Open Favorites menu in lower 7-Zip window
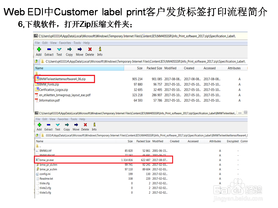This screenshot has height=208, width=278. pos(63,119)
